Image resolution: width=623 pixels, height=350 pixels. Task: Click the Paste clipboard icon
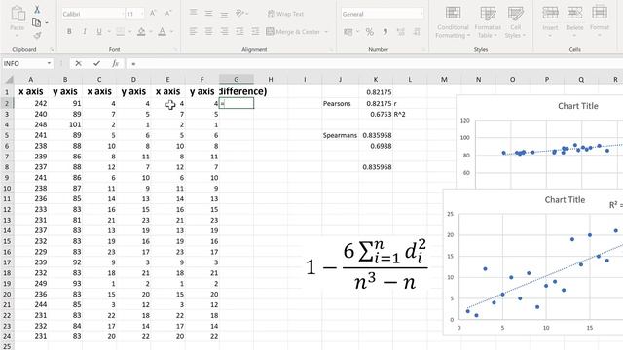tap(18, 15)
